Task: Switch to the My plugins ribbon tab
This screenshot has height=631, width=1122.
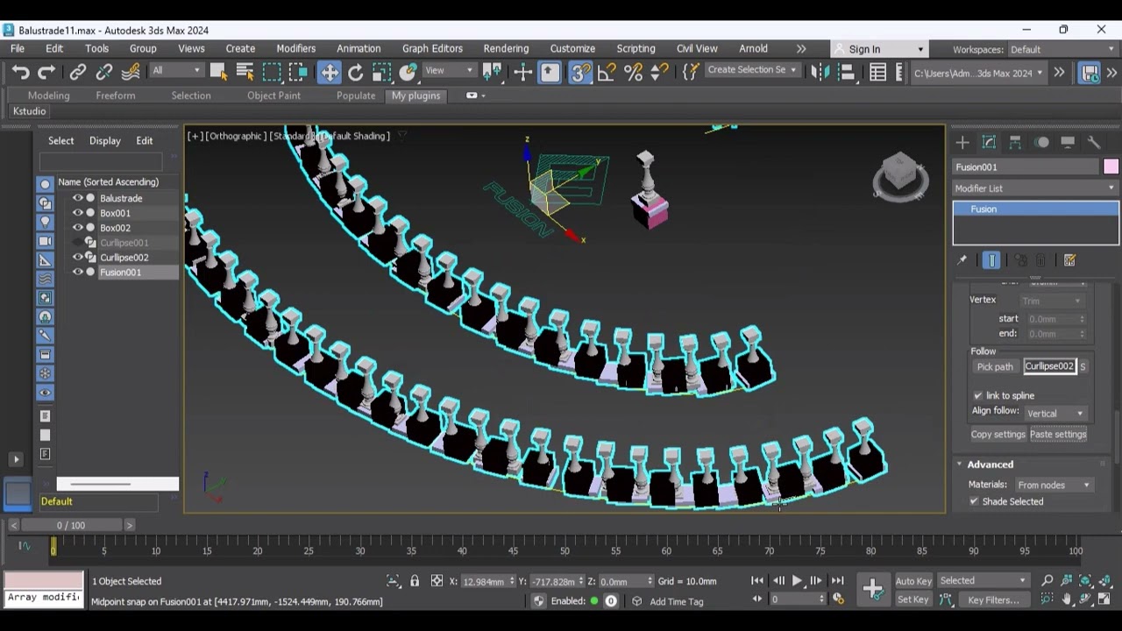Action: click(415, 96)
